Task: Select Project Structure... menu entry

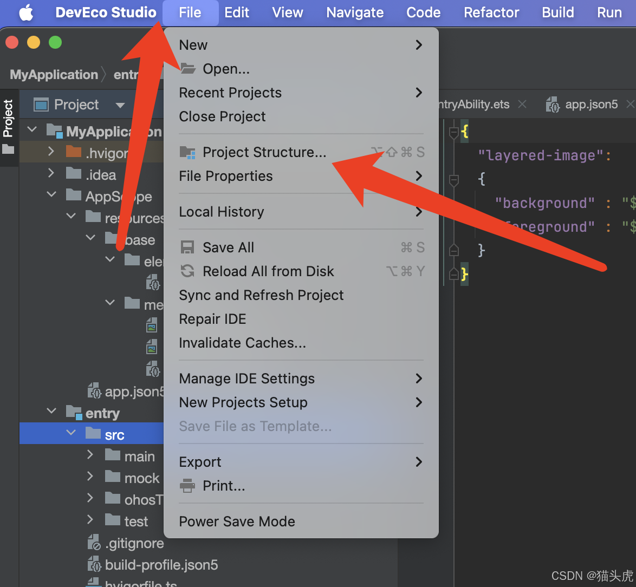Action: (301, 152)
